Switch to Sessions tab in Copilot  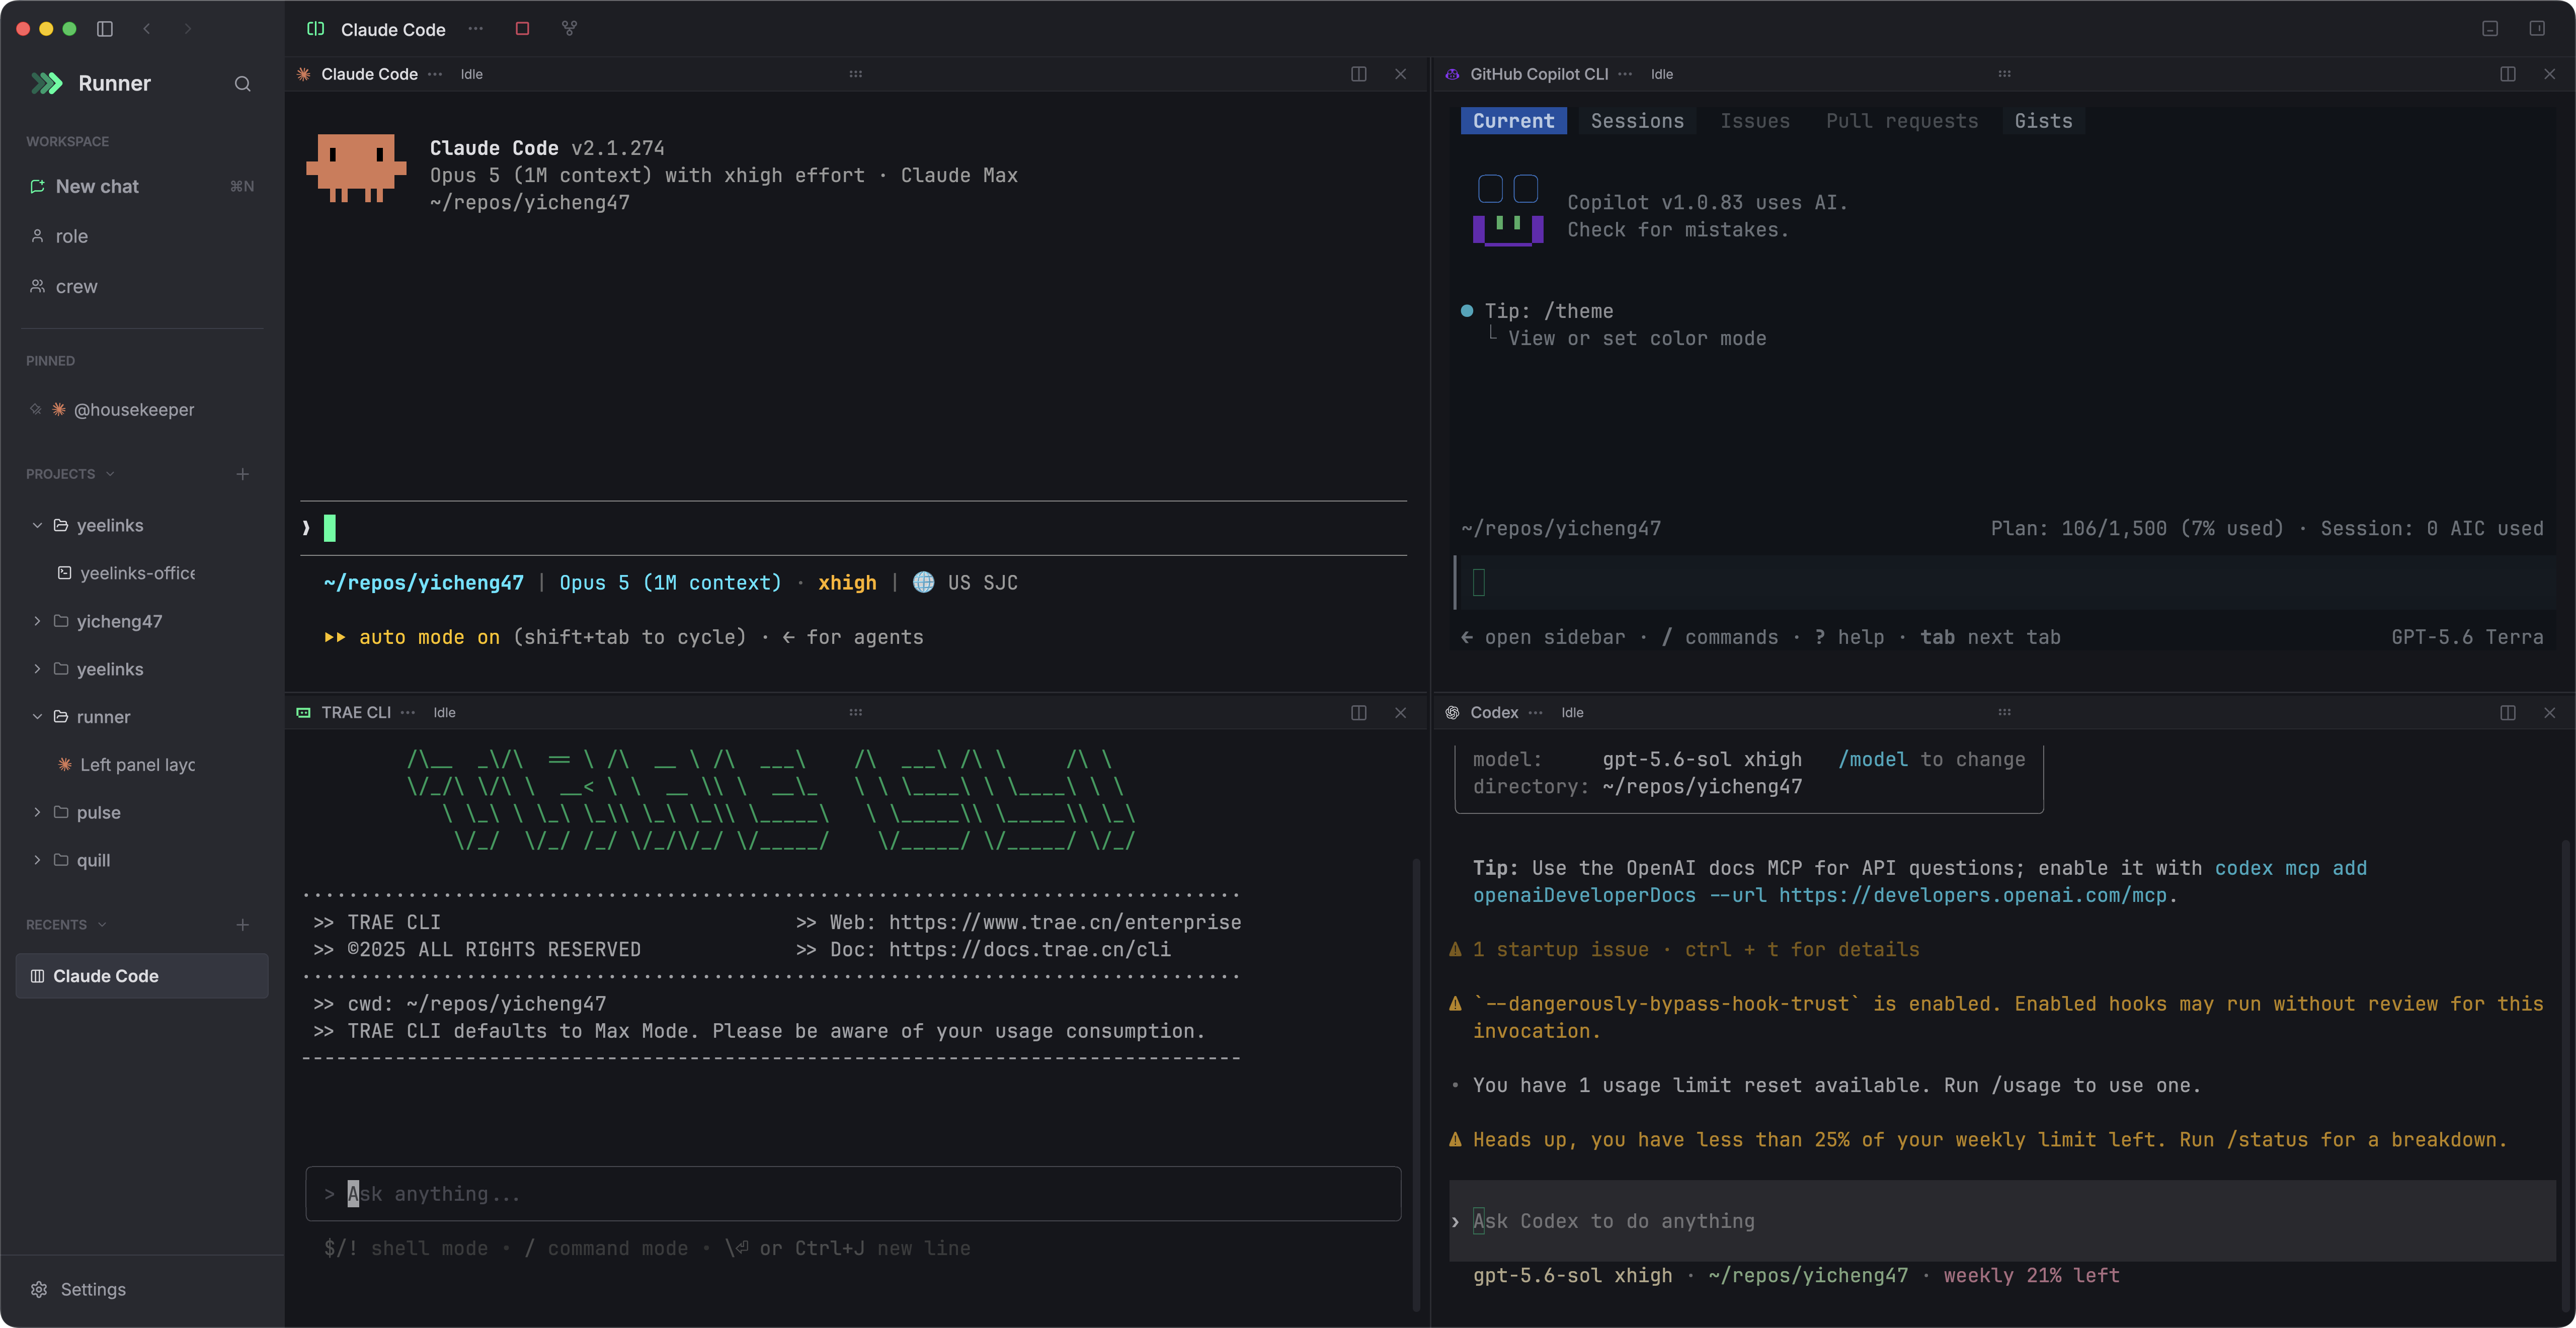(x=1637, y=121)
